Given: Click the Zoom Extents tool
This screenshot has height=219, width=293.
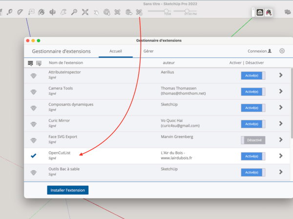Looking at the screenshot, I should 85,11.
